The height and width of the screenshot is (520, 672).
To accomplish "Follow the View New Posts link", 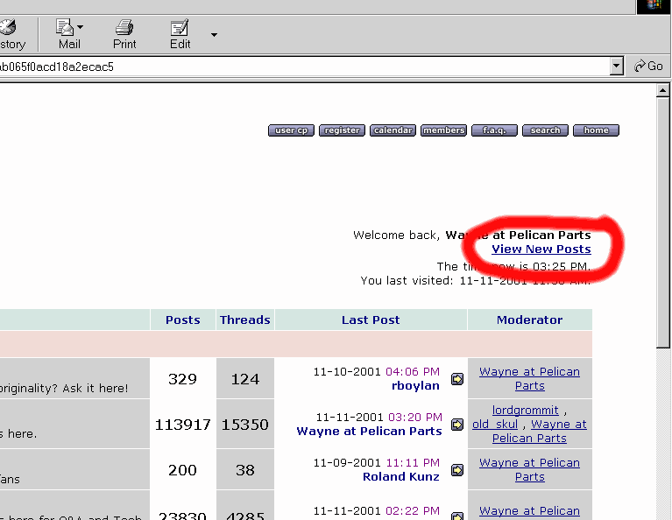I will click(541, 249).
